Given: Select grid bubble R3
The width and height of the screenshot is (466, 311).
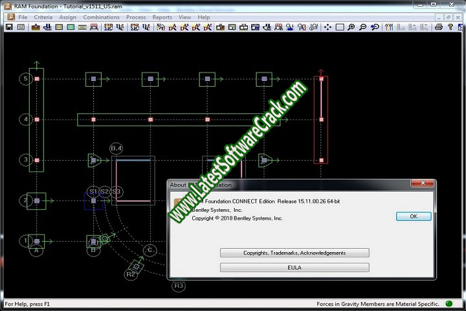Looking at the screenshot, I should point(179,286).
